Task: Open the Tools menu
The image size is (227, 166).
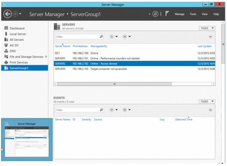Action: click(x=193, y=14)
